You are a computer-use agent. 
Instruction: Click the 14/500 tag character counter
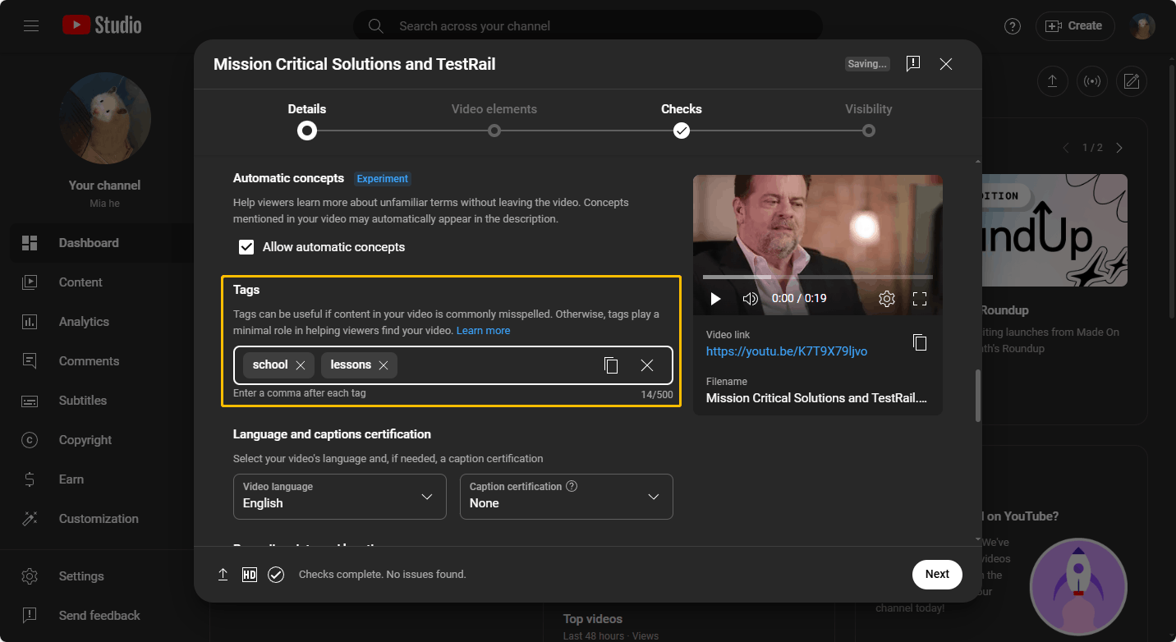tap(657, 394)
